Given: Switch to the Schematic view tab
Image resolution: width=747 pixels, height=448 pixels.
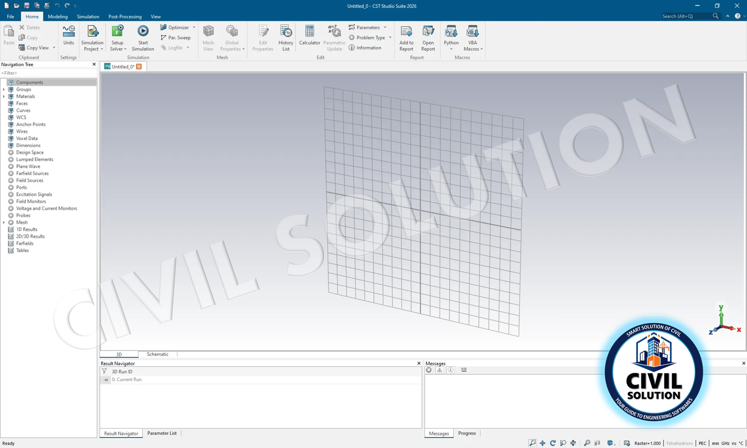Looking at the screenshot, I should tap(157, 354).
